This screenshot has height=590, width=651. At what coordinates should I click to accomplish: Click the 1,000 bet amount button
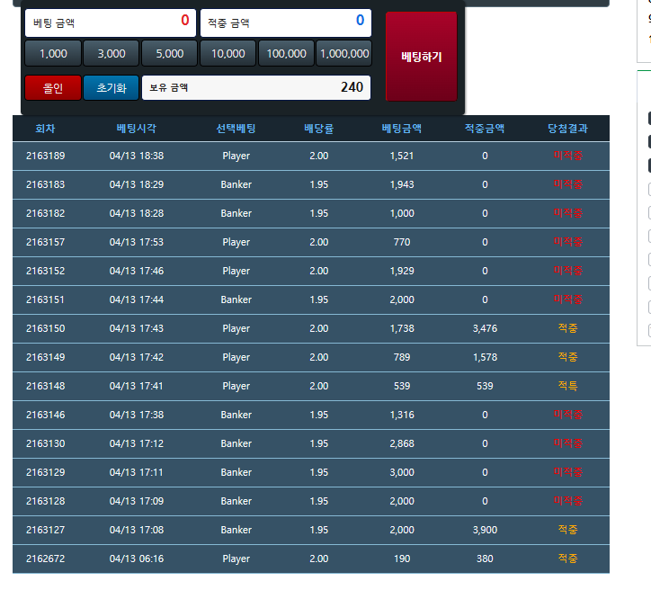coord(53,54)
